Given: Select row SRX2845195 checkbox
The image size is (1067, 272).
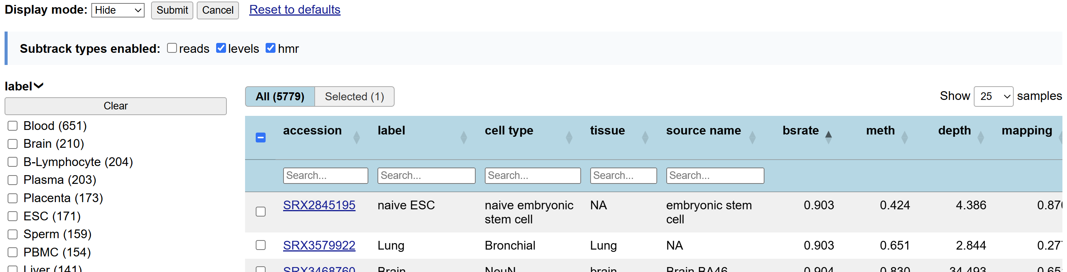Looking at the screenshot, I should pos(261,212).
